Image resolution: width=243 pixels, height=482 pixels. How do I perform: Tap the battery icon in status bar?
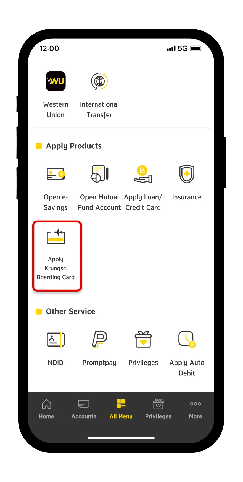(196, 48)
